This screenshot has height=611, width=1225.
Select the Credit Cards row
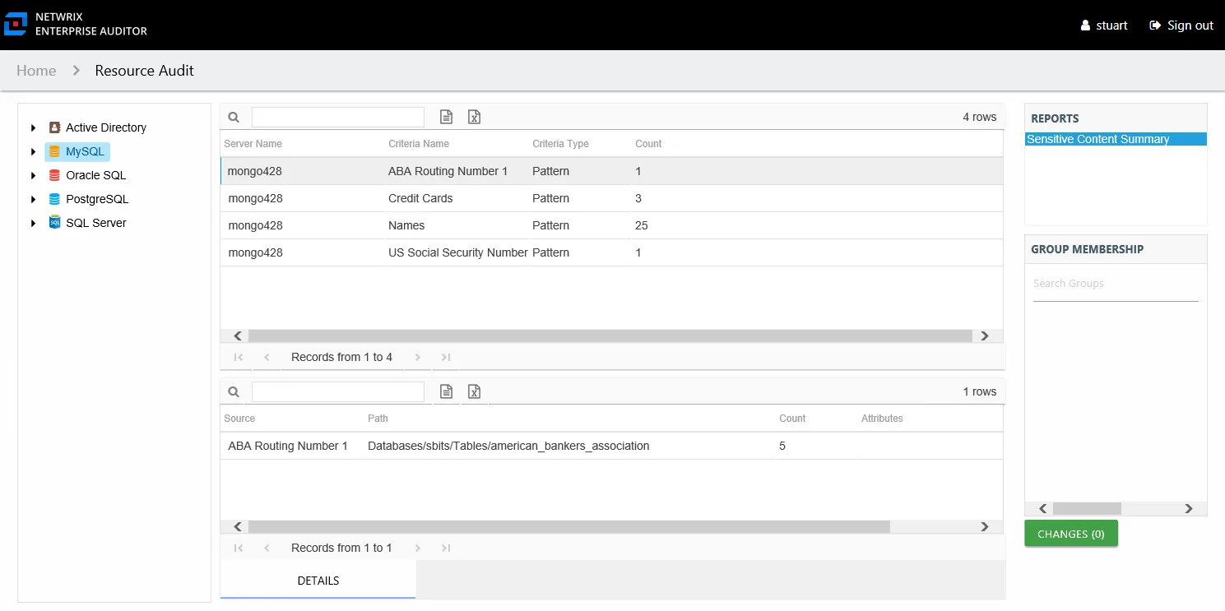(611, 198)
